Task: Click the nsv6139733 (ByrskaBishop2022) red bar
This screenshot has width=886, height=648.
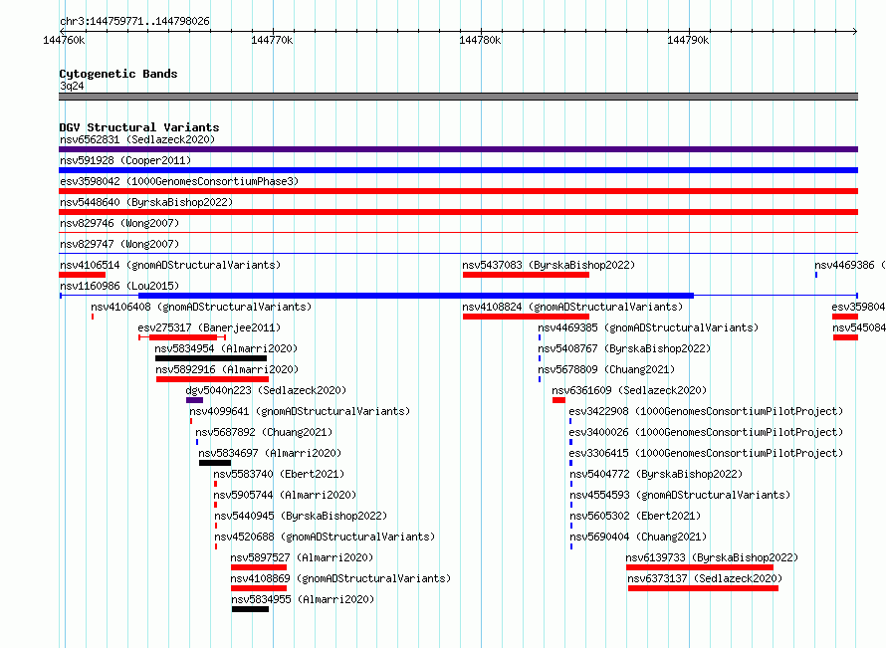Action: 700,567
